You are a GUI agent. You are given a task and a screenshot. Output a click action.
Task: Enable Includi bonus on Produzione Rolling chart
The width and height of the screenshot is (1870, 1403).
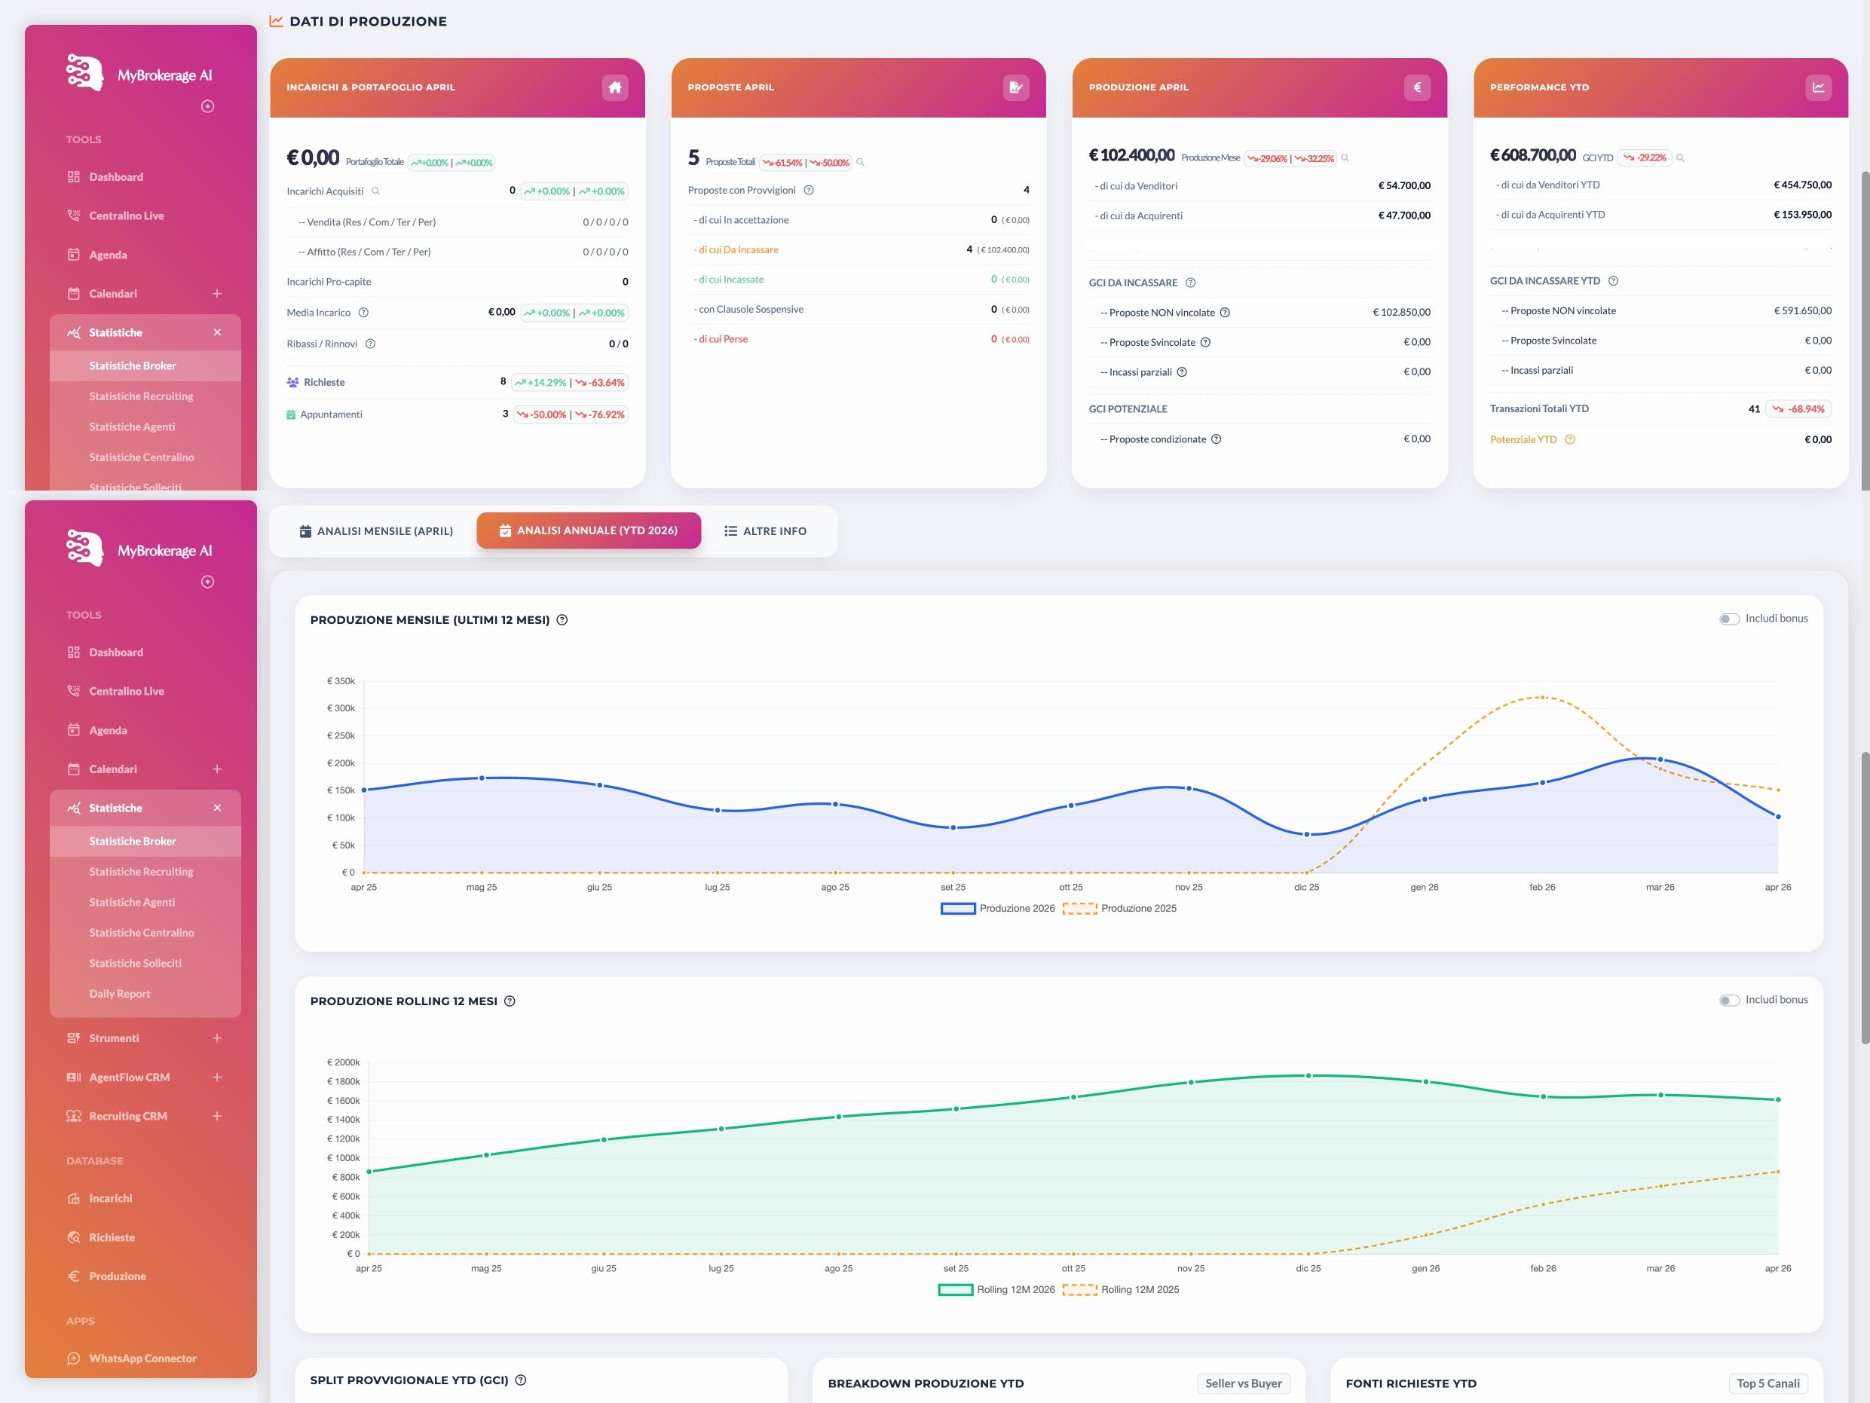pos(1729,1000)
